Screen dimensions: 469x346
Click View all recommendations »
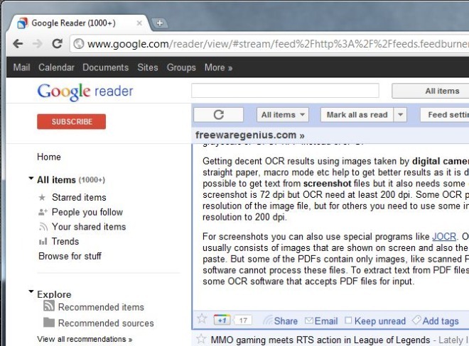pyautogui.click(x=85, y=340)
